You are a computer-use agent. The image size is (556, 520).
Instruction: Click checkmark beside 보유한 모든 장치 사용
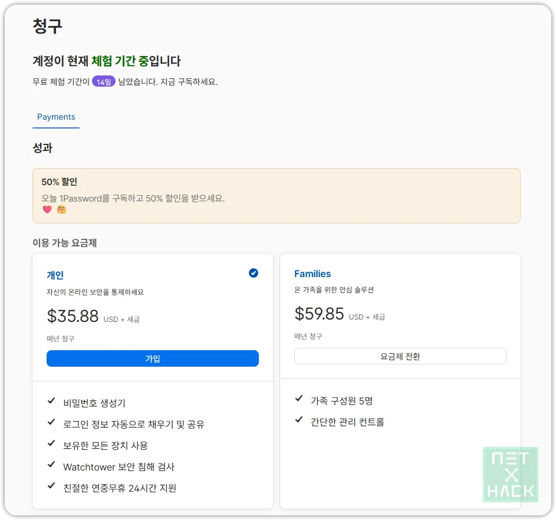51,443
